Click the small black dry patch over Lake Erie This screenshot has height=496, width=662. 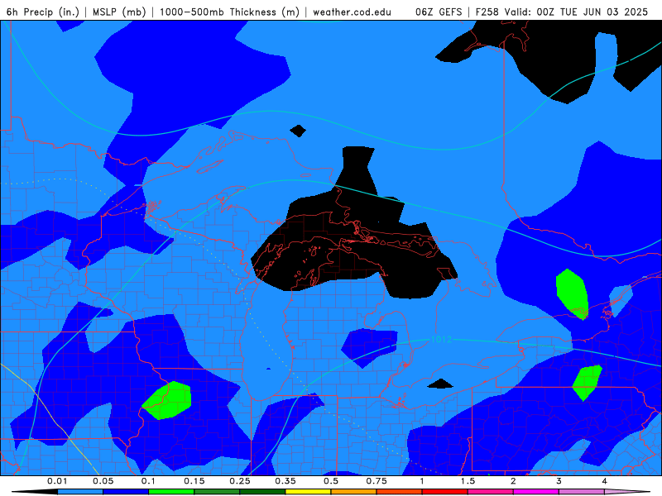click(440, 384)
